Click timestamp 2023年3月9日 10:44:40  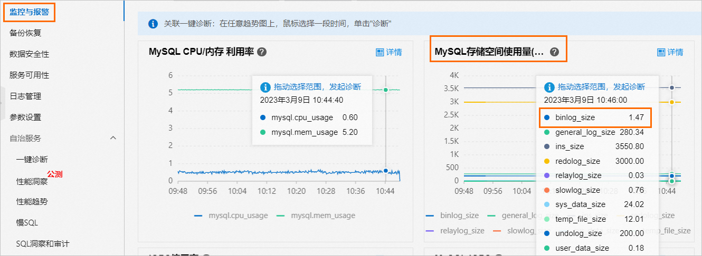(302, 100)
